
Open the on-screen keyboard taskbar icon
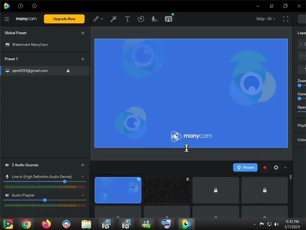[x=166, y=224]
